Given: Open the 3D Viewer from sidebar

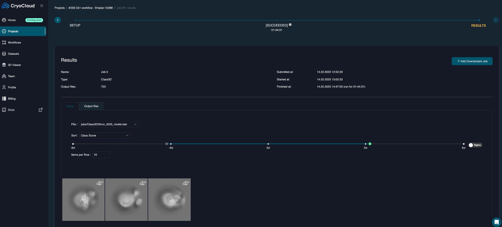Looking at the screenshot, I should (14, 65).
